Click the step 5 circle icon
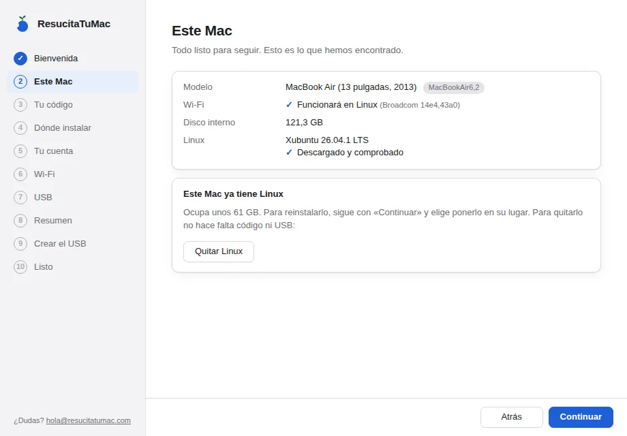627x436 pixels. 20,151
